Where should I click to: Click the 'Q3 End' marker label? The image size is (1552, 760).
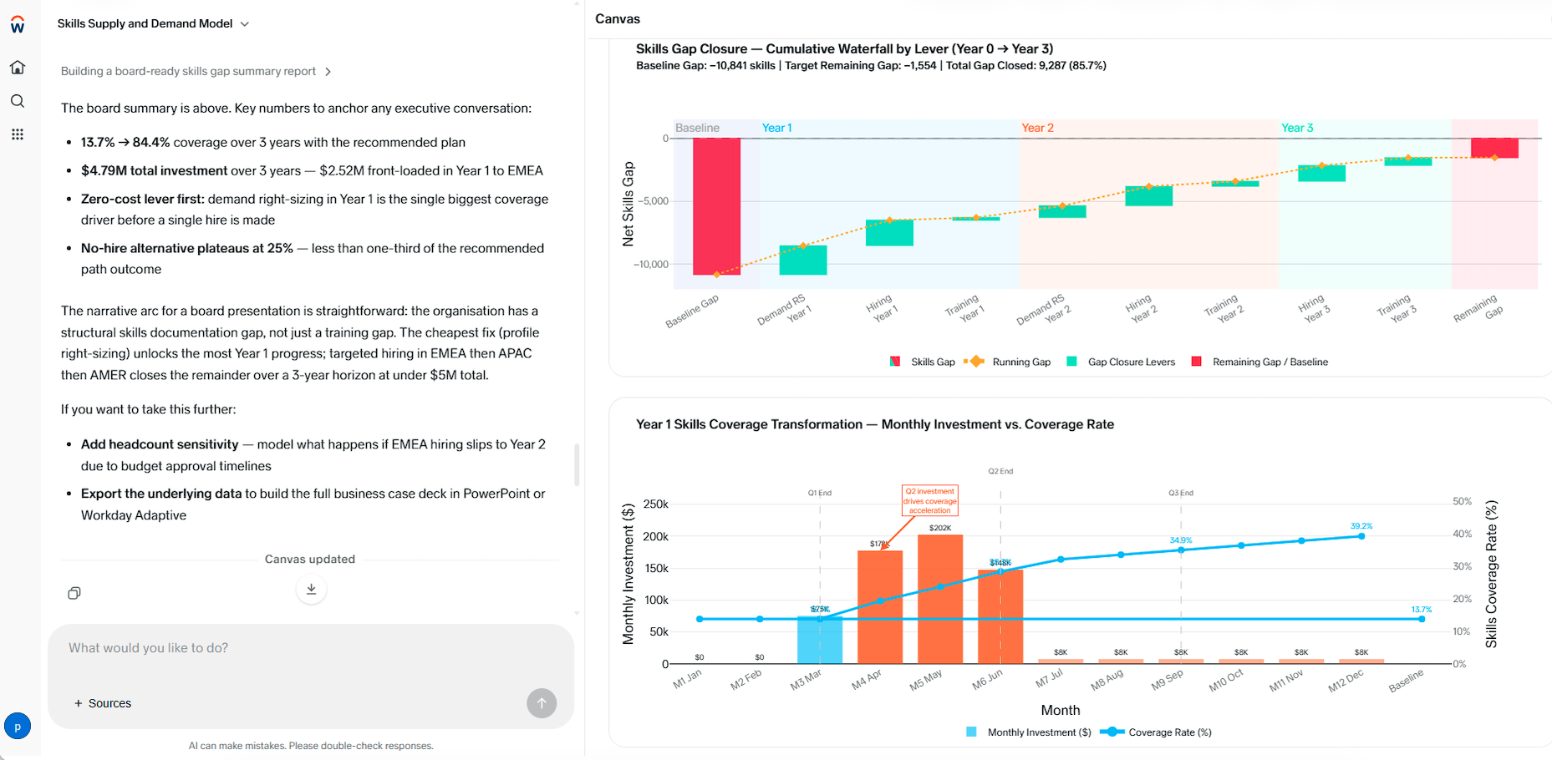(1181, 493)
